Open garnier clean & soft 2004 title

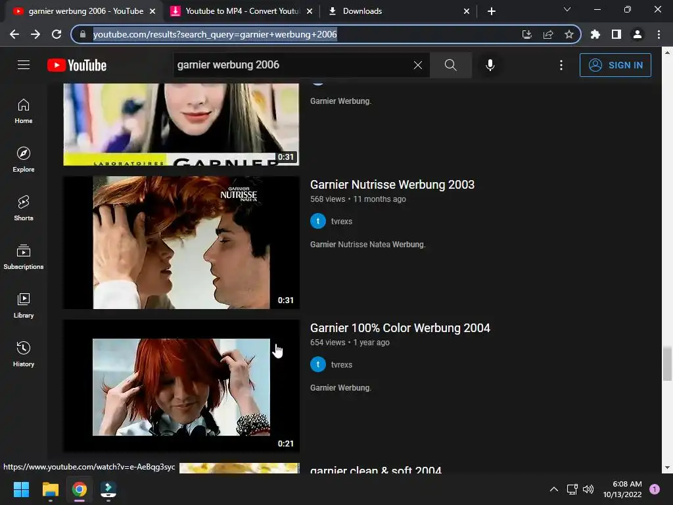click(375, 469)
